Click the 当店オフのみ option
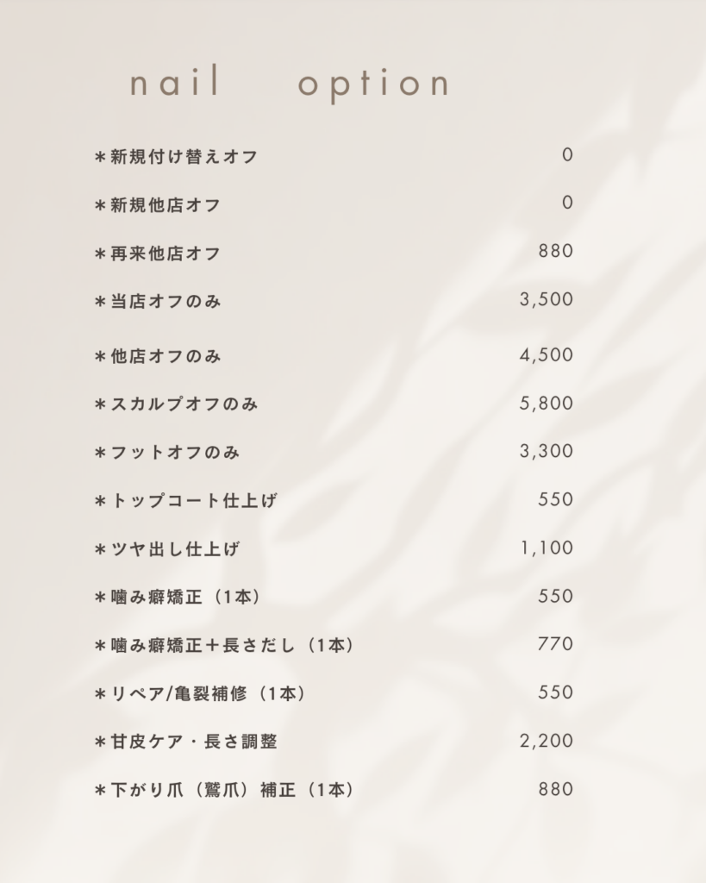Image resolution: width=706 pixels, height=883 pixels. pyautogui.click(x=158, y=302)
